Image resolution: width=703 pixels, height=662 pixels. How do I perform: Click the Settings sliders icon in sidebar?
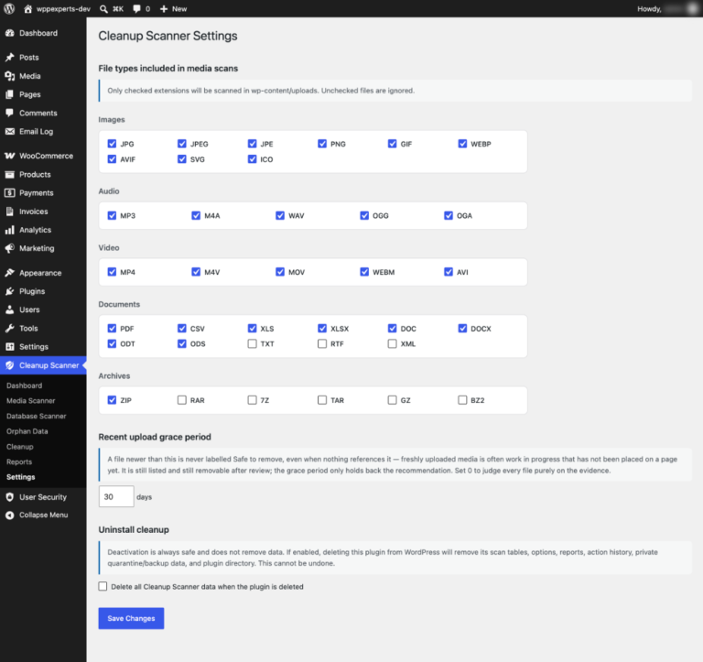(x=9, y=347)
